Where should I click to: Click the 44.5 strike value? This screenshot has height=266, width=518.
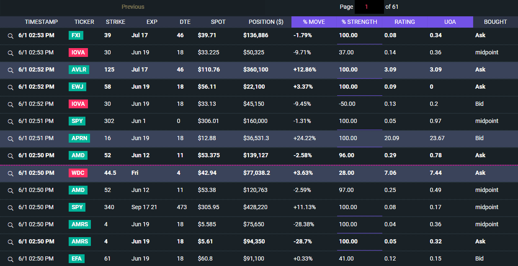[110, 173]
